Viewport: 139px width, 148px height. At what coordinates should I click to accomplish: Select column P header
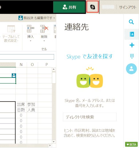click(x=47, y=65)
